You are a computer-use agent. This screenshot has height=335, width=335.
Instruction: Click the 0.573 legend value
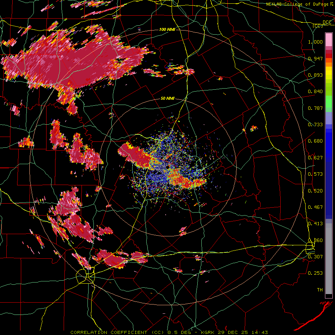click(x=315, y=174)
